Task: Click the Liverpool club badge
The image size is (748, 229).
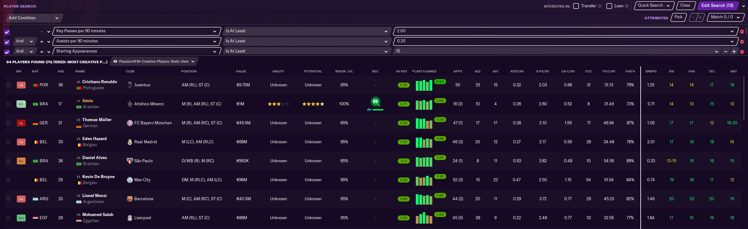Action: coord(130,218)
